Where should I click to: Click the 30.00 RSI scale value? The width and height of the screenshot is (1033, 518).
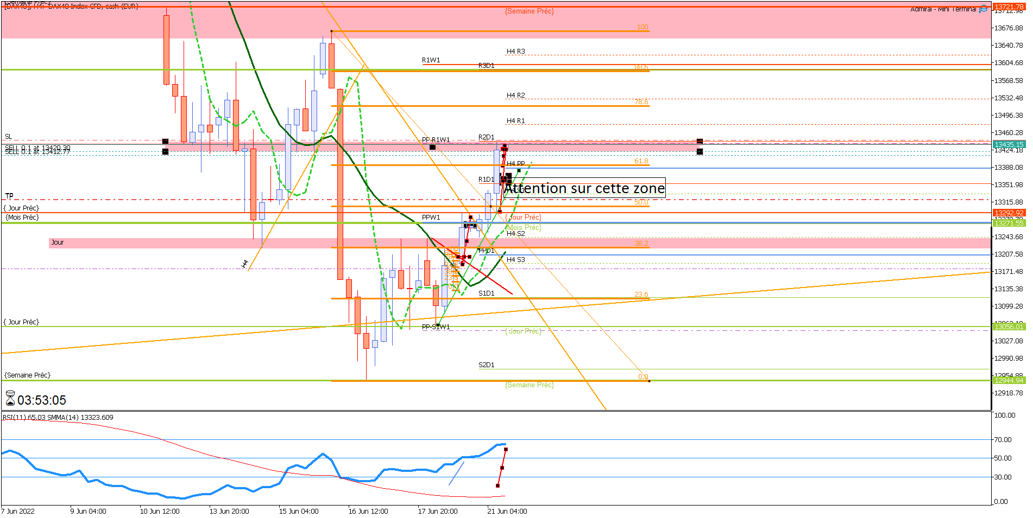(1003, 477)
